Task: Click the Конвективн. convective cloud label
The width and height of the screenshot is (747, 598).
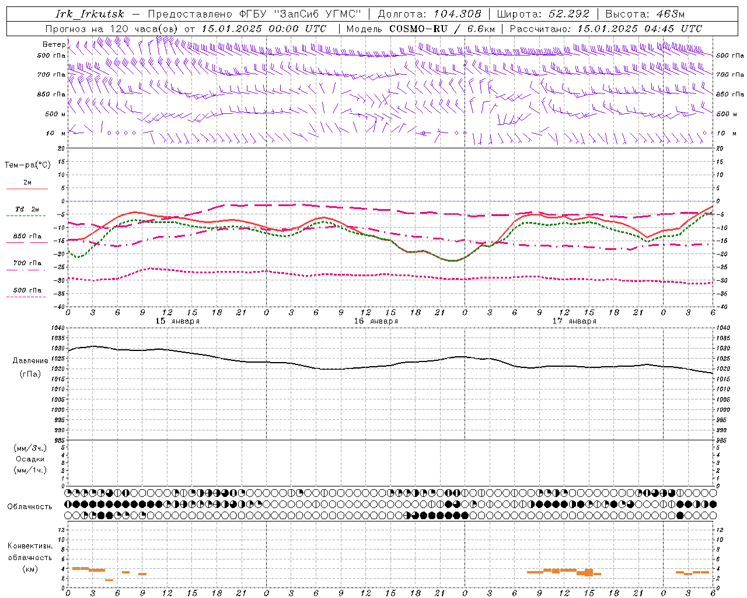Action: 30,546
